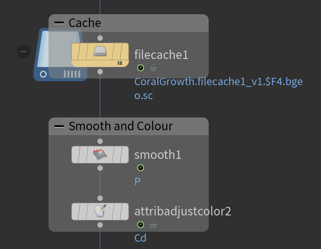Click the round minus button beside the drive icon
Image resolution: width=321 pixels, height=249 pixels.
23,51
